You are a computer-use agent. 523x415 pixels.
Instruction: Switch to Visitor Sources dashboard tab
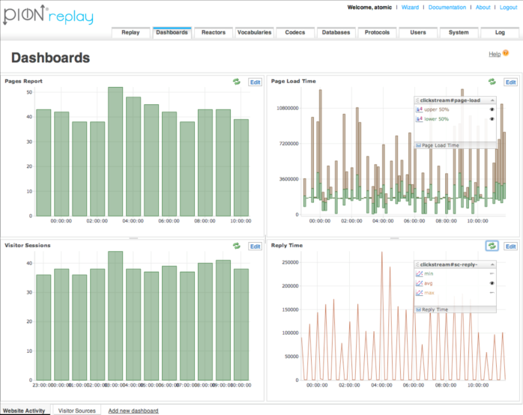[76, 411]
